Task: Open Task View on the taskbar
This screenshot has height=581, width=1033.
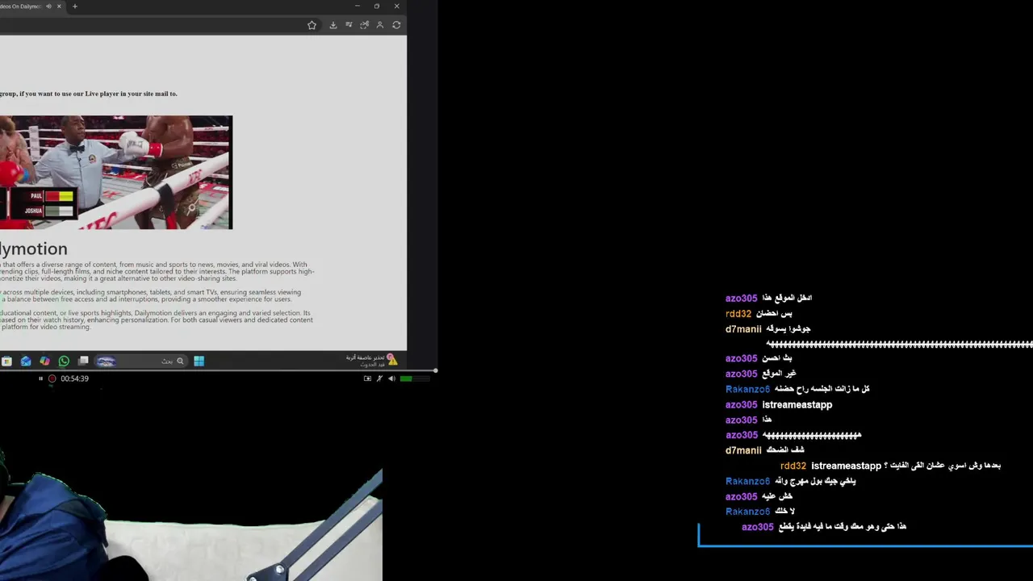Action: (x=83, y=362)
